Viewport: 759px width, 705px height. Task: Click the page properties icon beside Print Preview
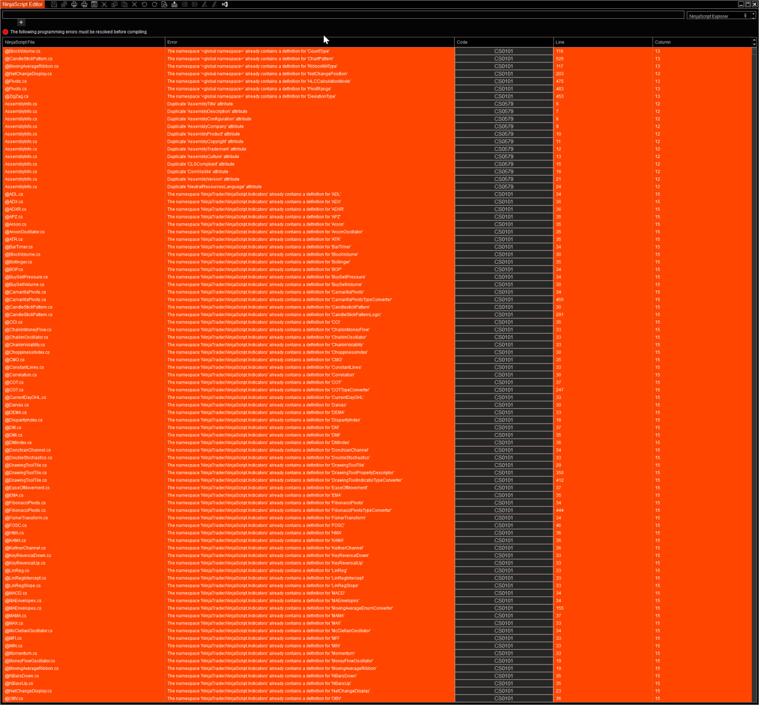94,4
